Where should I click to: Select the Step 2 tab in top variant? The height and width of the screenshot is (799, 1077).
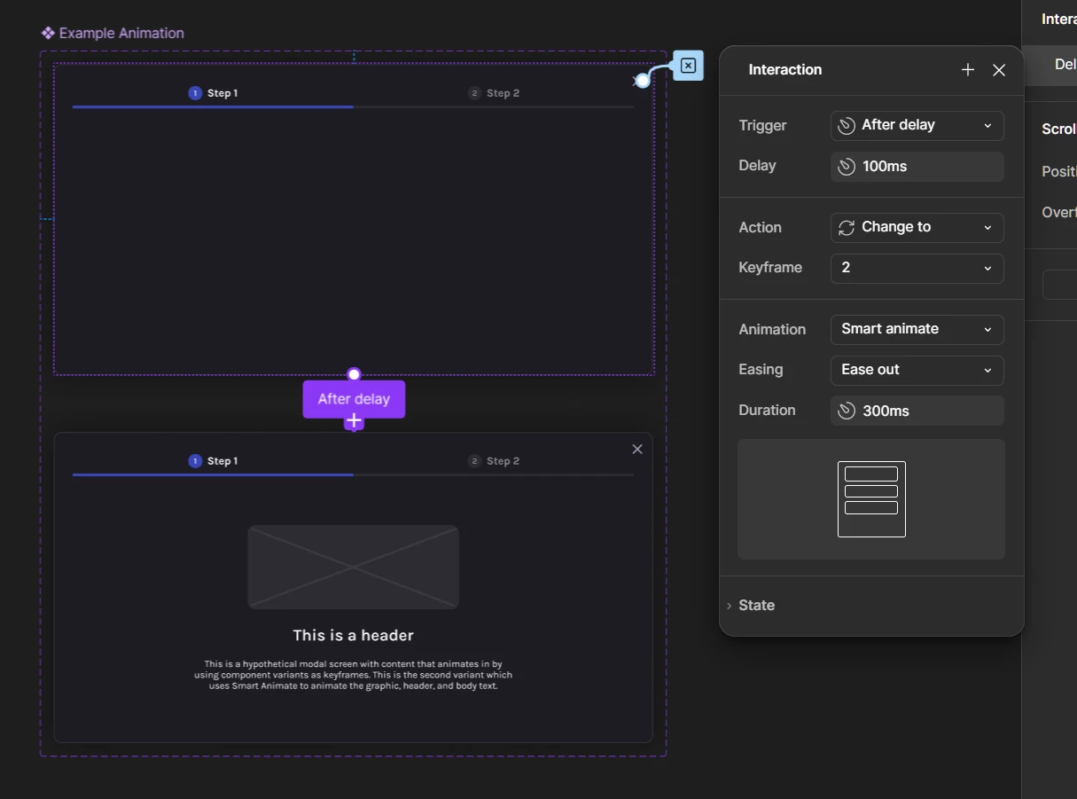point(494,93)
